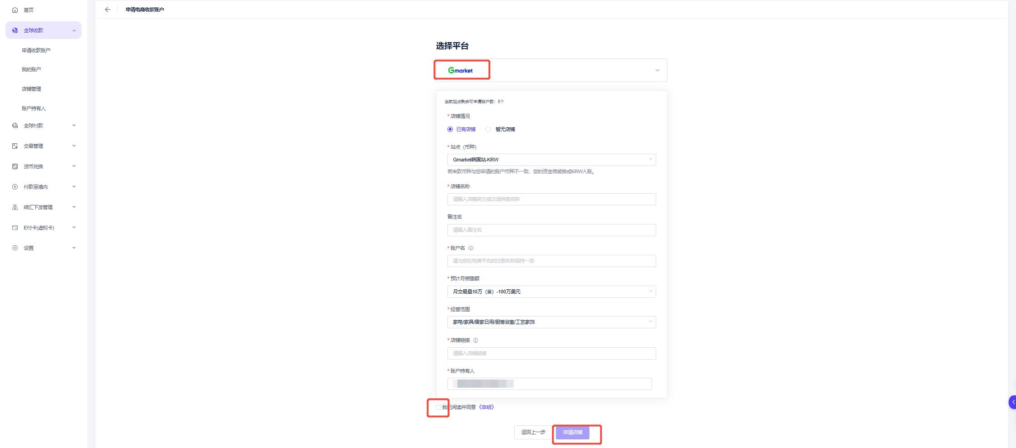Viewport: 1016px width, 448px height.
Task: Click the info icon next to 账户名
Action: 471,248
